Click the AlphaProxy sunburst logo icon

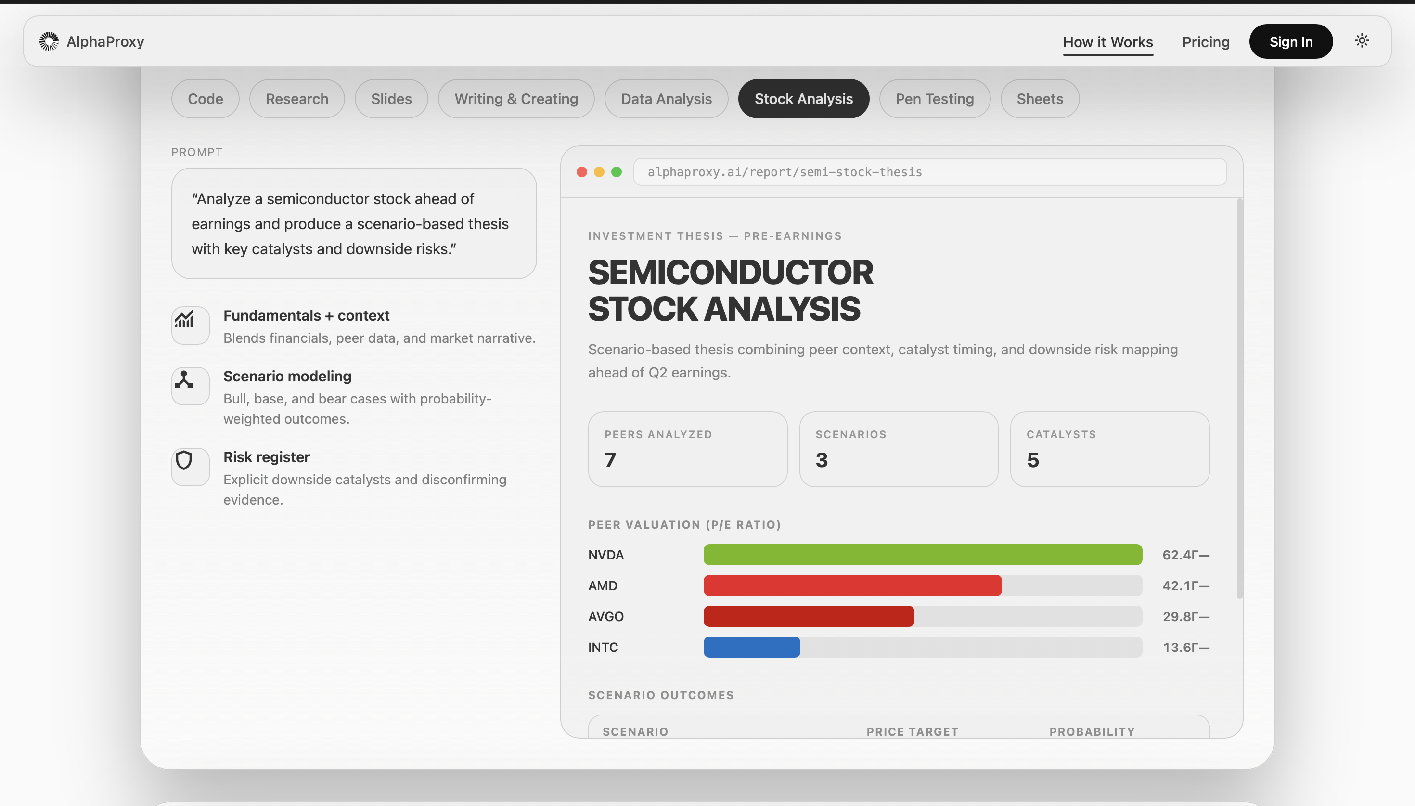[49, 41]
